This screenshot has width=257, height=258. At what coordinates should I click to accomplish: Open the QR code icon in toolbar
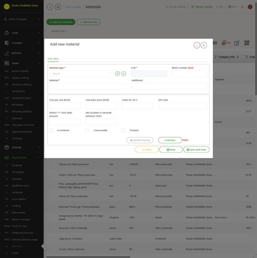(x=247, y=43)
